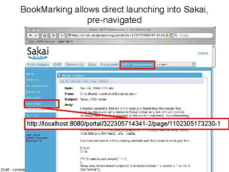Click the Previous message button
Screen dimensions: 229x172
click(x=75, y=81)
